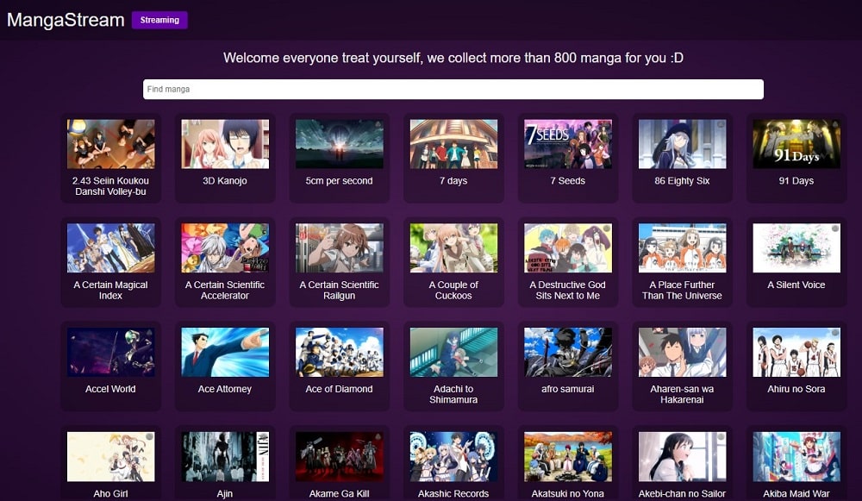Open the 3D Kanojo cover thumbnail
The width and height of the screenshot is (862, 501).
pyautogui.click(x=225, y=144)
